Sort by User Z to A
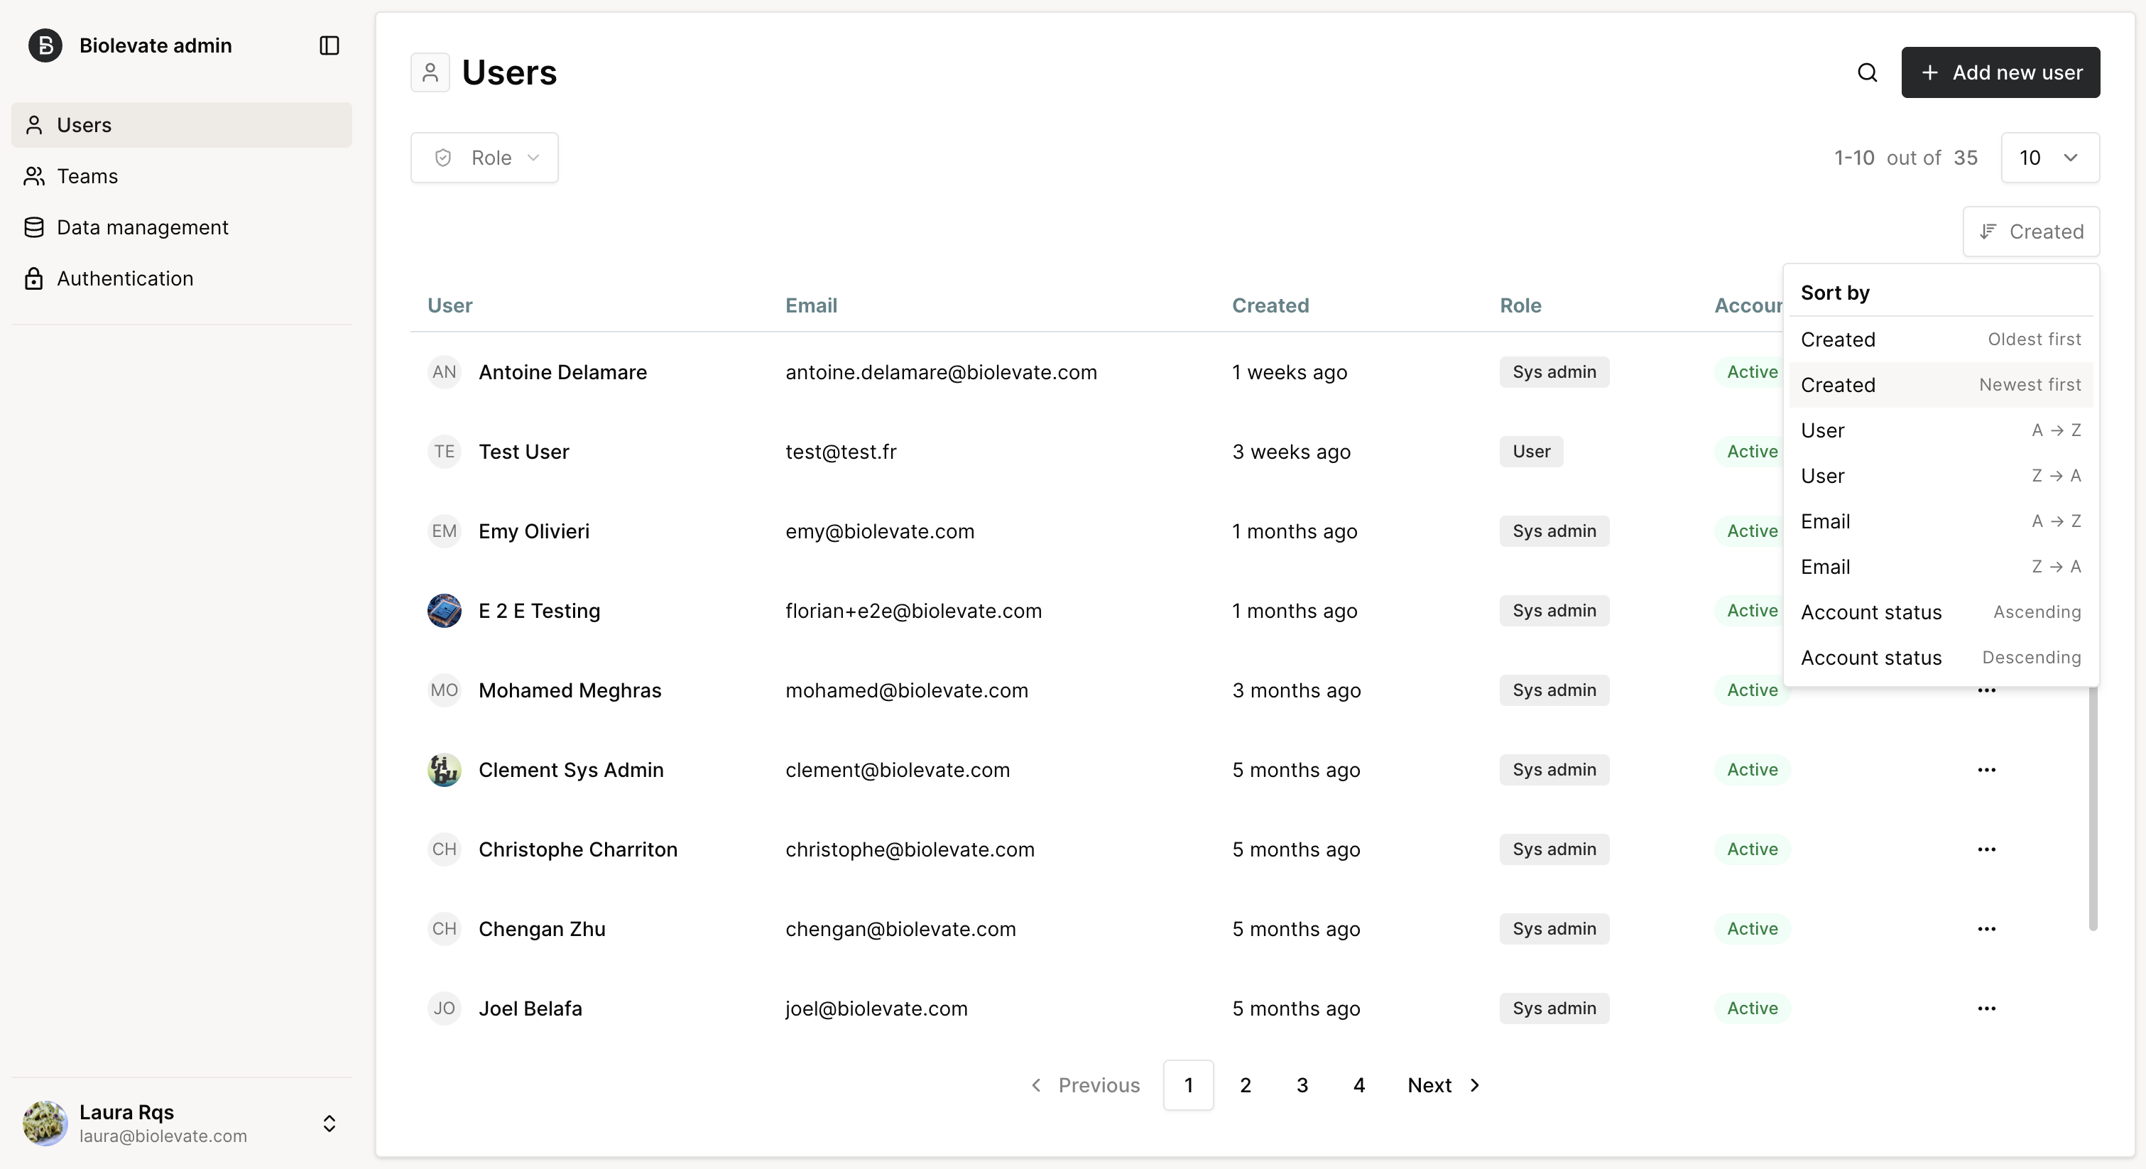This screenshot has width=2146, height=1169. tap(1940, 476)
